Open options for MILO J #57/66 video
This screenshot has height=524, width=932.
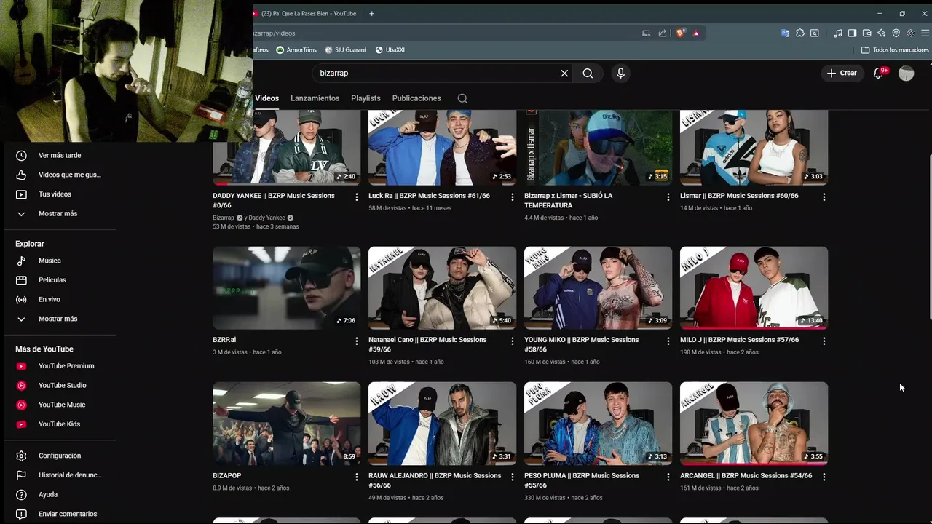point(824,341)
